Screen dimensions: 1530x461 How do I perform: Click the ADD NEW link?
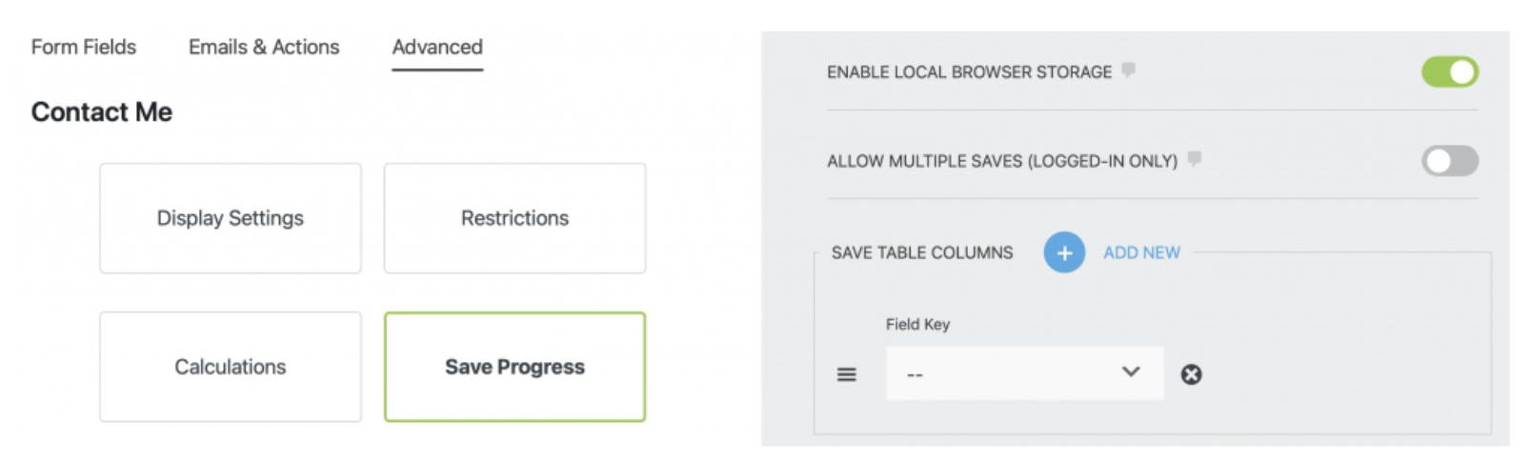point(1141,252)
